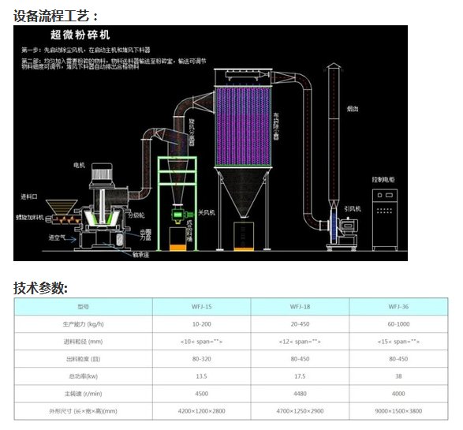This screenshot has width=463, height=430.
Task: Click the 超微粉碎机 diagram title
Action: pos(80,35)
